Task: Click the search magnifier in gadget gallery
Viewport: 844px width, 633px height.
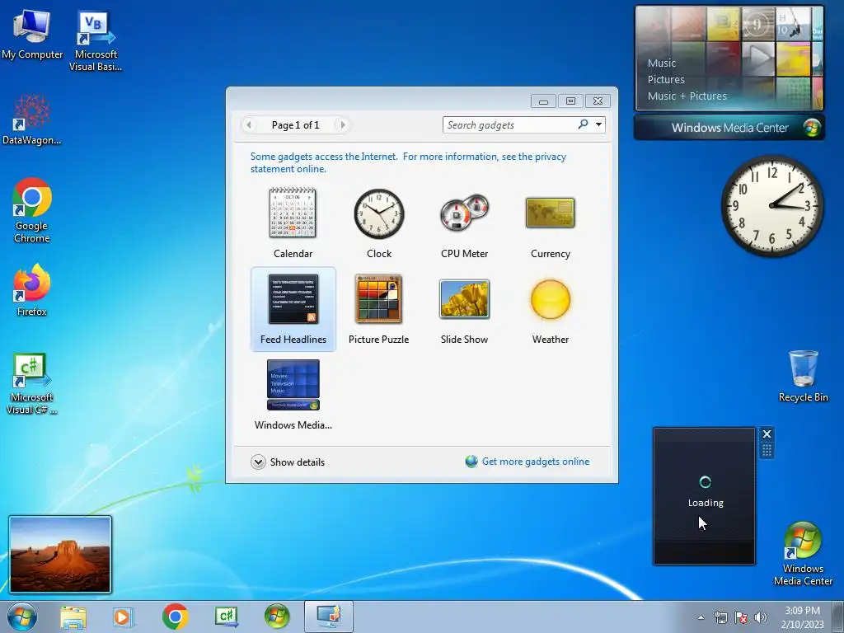Action: pos(583,124)
